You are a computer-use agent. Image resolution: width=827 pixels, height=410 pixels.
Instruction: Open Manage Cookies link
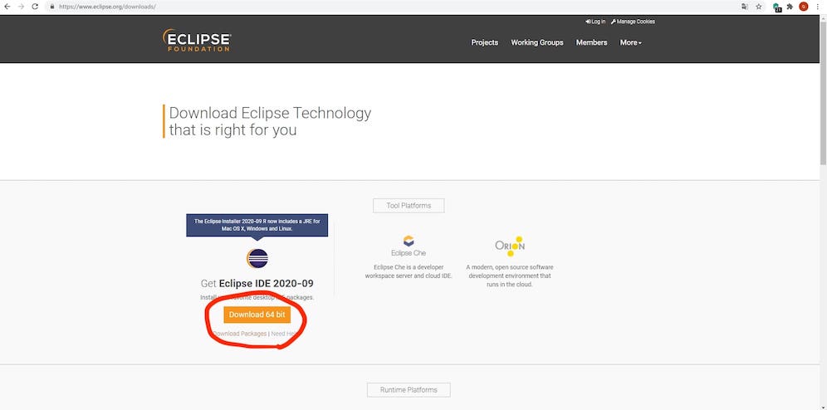[633, 22]
